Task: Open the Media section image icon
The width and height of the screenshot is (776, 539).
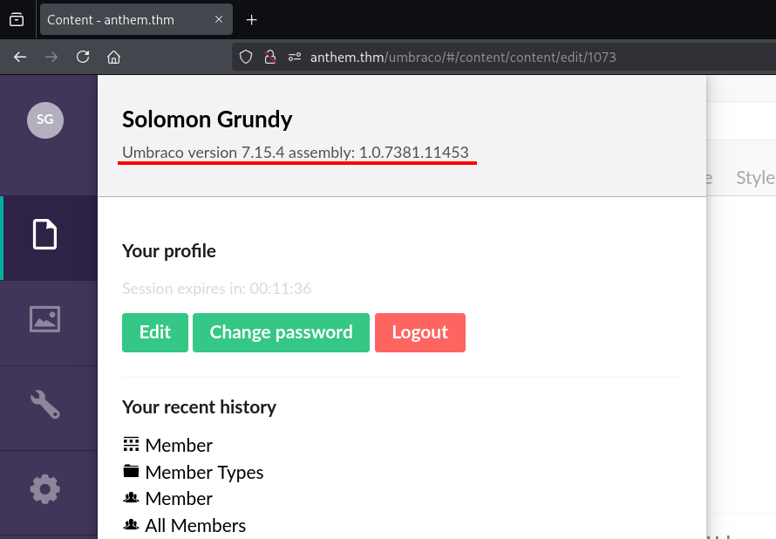Action: point(45,319)
